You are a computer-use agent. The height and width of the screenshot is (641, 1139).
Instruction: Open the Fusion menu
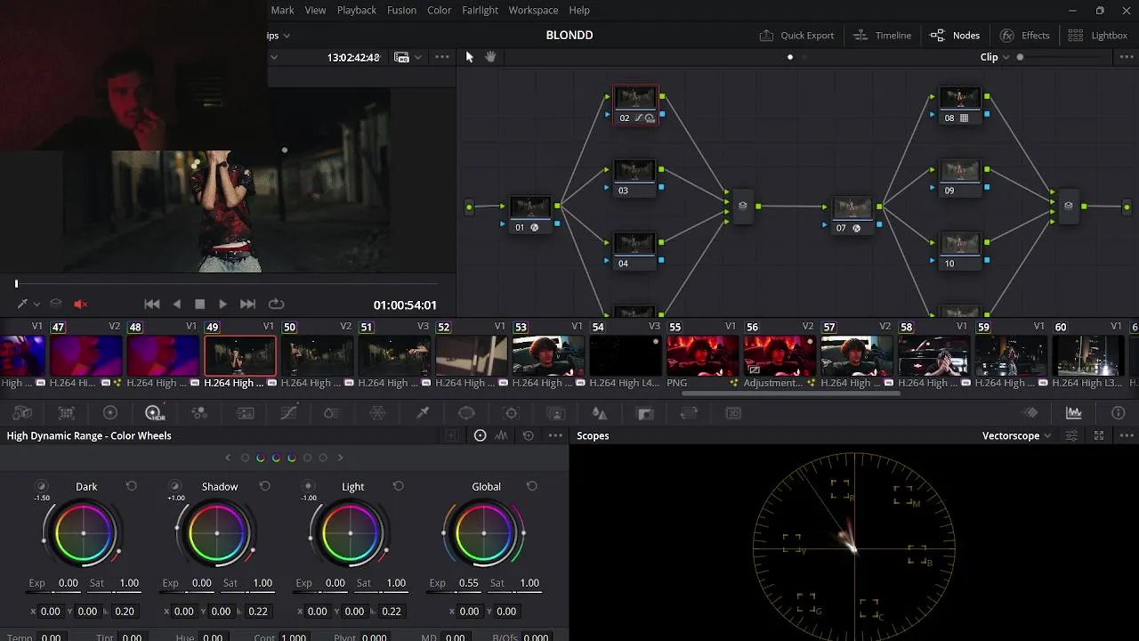tap(401, 10)
